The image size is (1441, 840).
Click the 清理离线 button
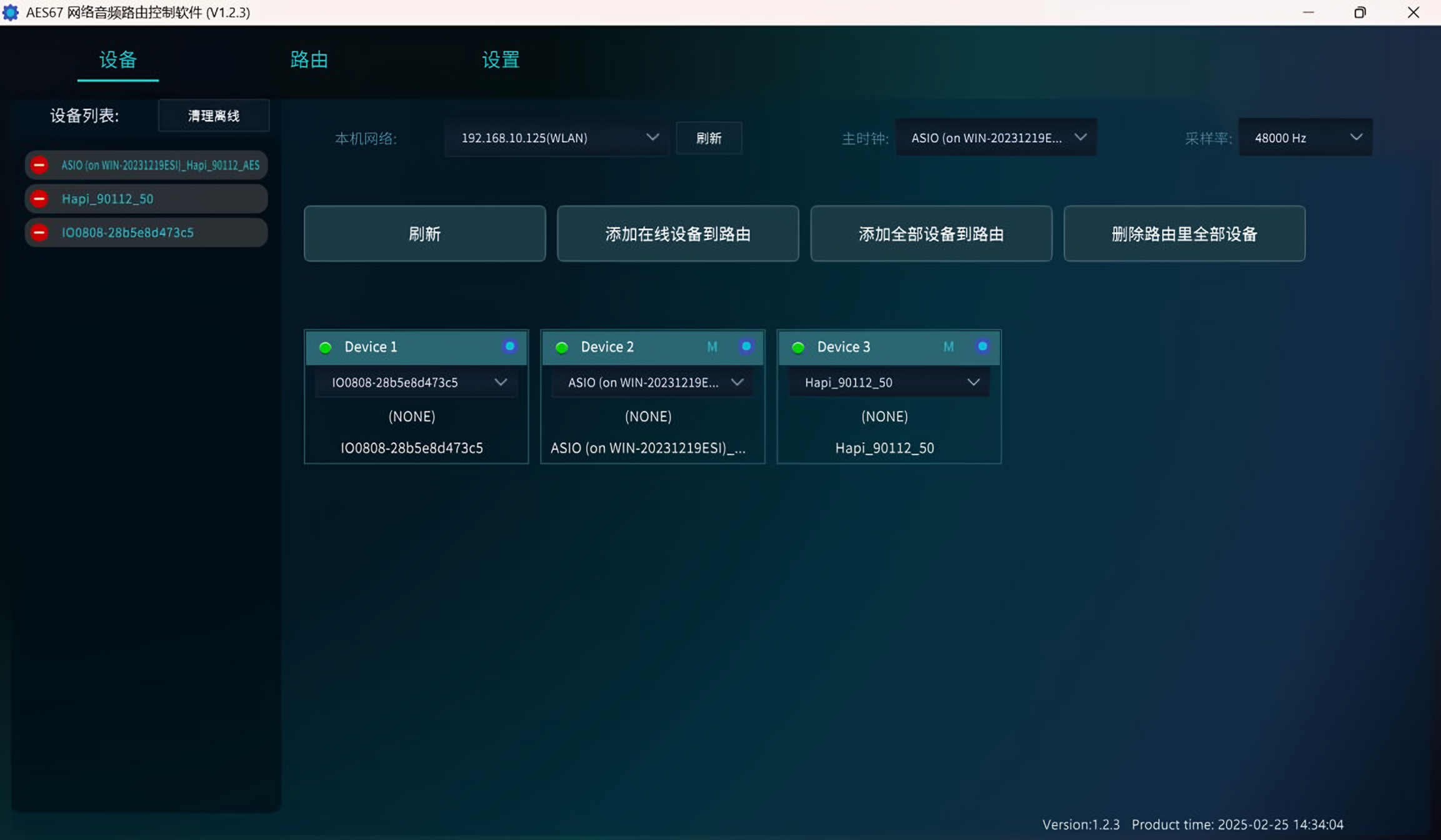pyautogui.click(x=214, y=116)
